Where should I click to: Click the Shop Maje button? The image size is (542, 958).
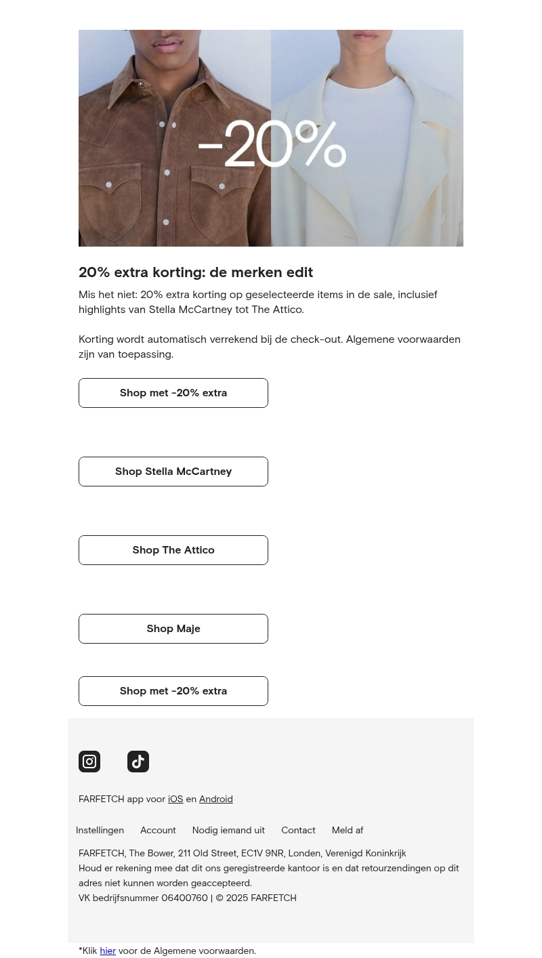[173, 629]
